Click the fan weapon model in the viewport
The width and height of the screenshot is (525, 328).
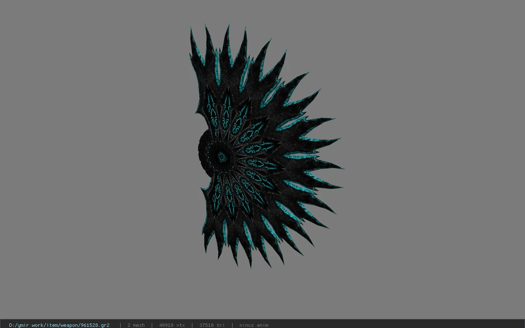tap(267, 147)
